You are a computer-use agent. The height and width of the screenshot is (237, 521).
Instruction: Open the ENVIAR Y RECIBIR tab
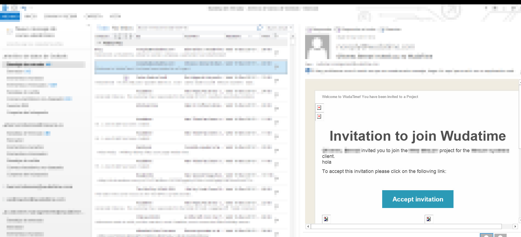point(60,16)
